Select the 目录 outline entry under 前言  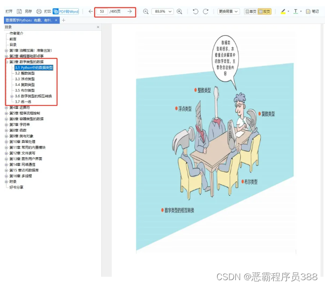(x=13, y=44)
